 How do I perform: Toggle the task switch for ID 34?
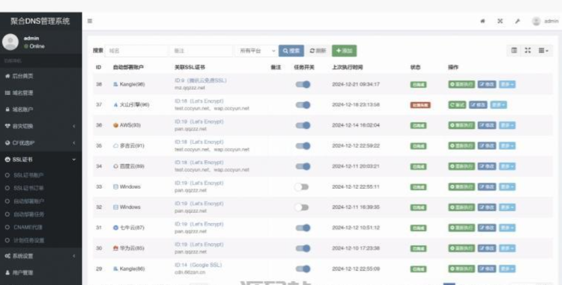point(303,166)
